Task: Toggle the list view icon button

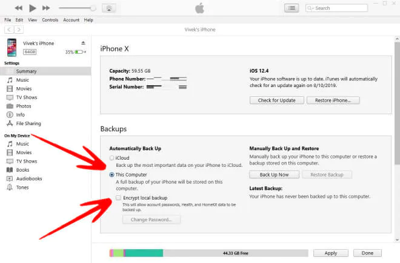Action: tap(292, 8)
